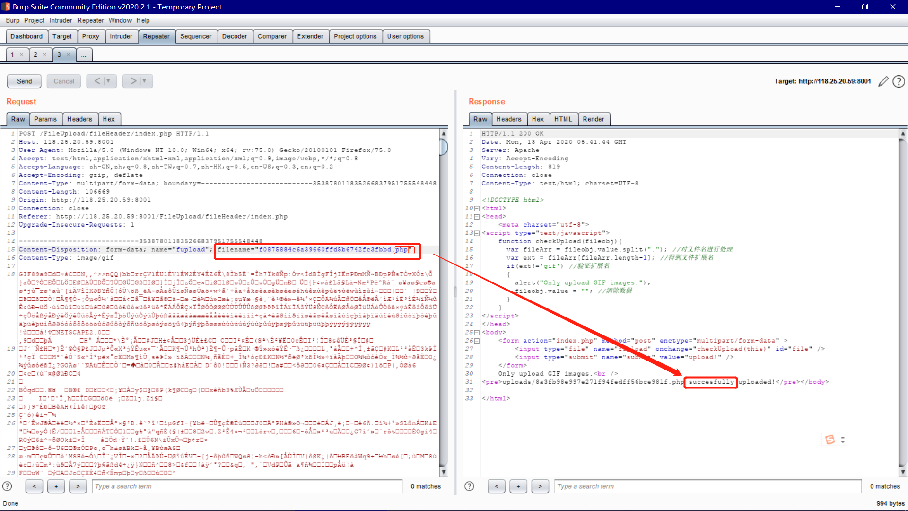Click the request search help icon
908x511 pixels.
coord(7,486)
